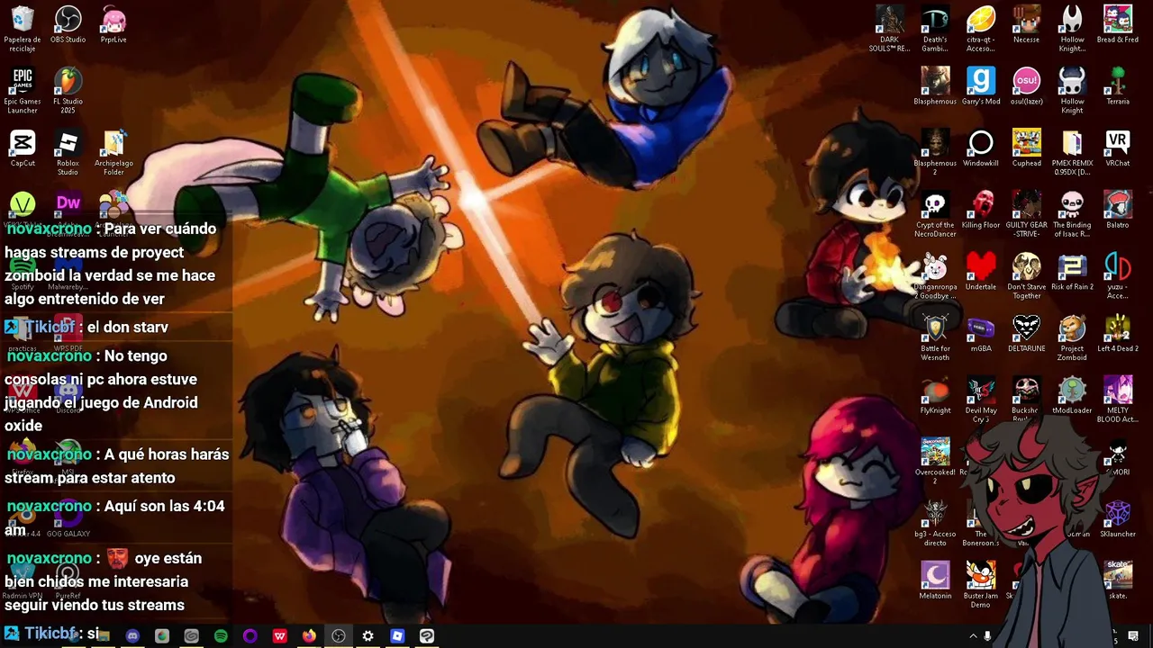Image resolution: width=1153 pixels, height=648 pixels.
Task: Select The Binding of Isaac shortcut
Action: click(1072, 215)
